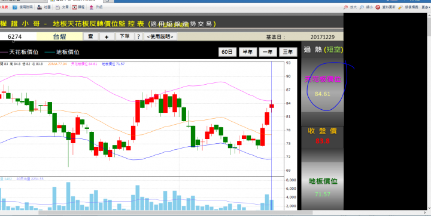Click the green 地板價位 panel label

[323, 181]
